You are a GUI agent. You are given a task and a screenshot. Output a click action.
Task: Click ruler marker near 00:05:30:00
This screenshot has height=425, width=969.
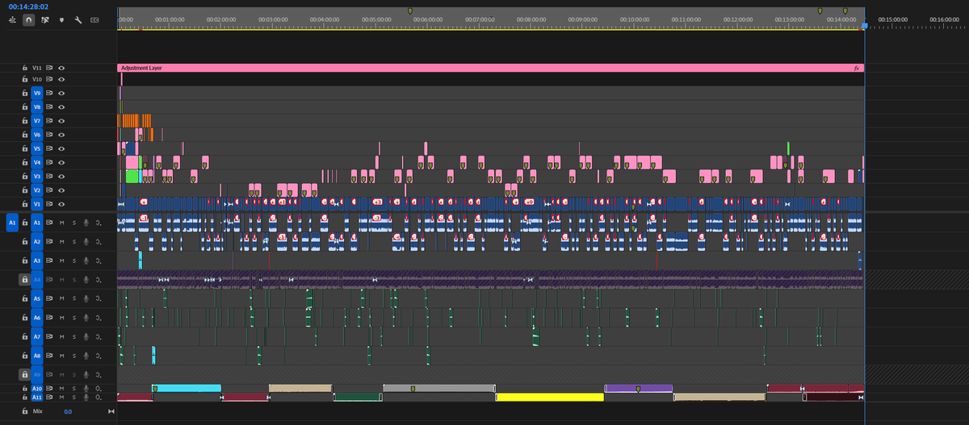pos(410,10)
